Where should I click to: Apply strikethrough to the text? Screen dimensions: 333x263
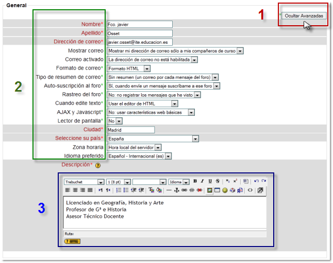coord(218,181)
